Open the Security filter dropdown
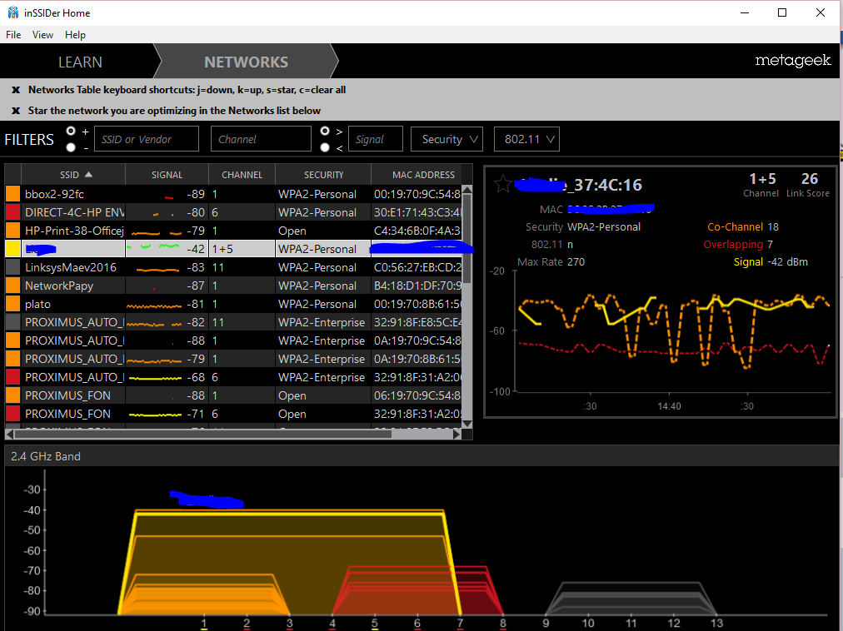This screenshot has height=631, width=843. 447,139
